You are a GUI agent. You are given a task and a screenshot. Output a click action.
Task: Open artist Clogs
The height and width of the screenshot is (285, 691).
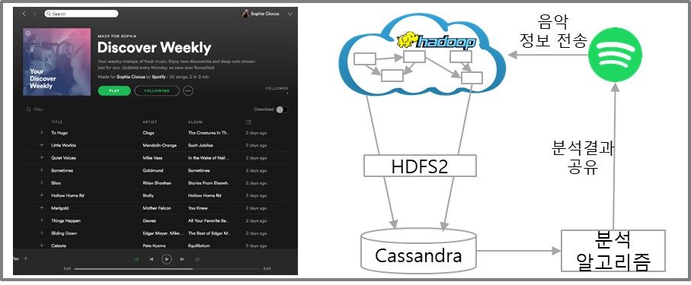(x=148, y=133)
